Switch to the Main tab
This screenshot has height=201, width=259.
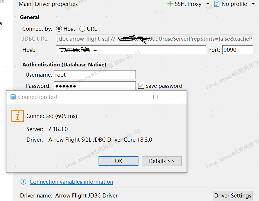(x=25, y=4)
